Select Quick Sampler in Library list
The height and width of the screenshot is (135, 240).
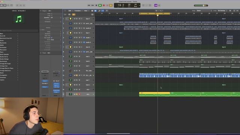pyautogui.click(x=4, y=54)
